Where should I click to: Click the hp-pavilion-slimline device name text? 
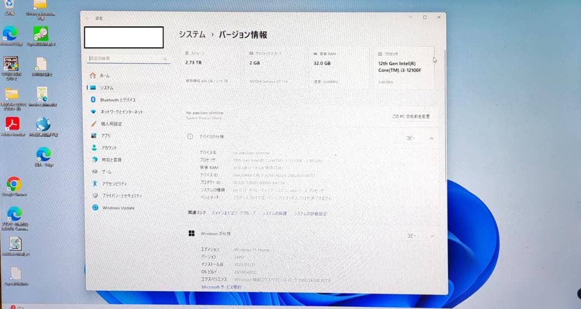pyautogui.click(x=204, y=113)
